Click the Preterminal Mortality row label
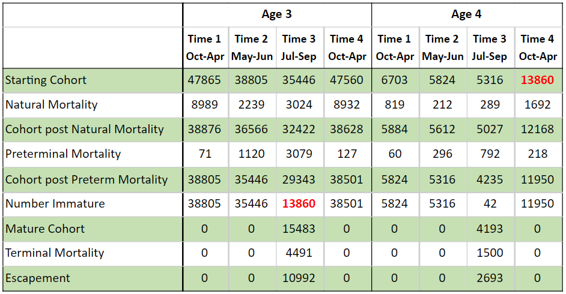The width and height of the screenshot is (566, 294). tap(93, 154)
